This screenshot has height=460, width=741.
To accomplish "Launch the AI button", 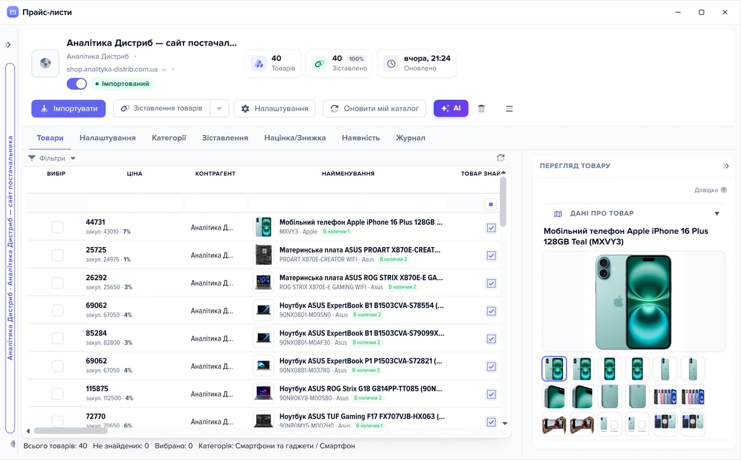I will 451,109.
